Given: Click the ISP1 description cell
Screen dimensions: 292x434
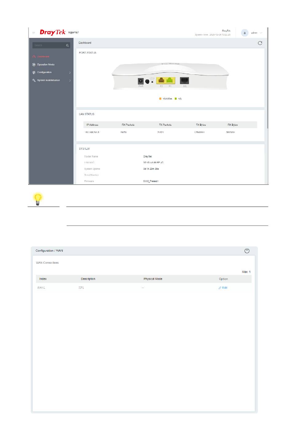Looking at the screenshot, I should [81, 288].
